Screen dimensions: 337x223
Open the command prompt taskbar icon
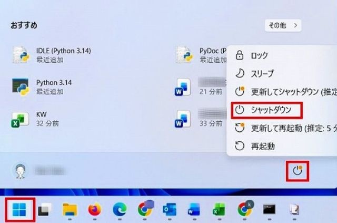[x=269, y=210]
